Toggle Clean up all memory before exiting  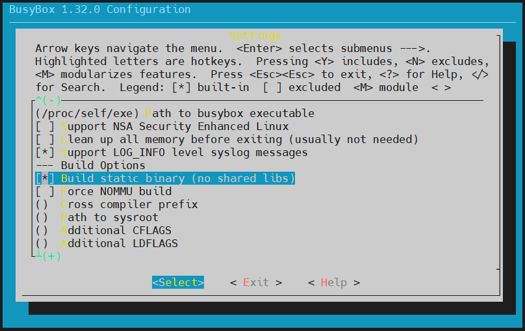(x=45, y=139)
